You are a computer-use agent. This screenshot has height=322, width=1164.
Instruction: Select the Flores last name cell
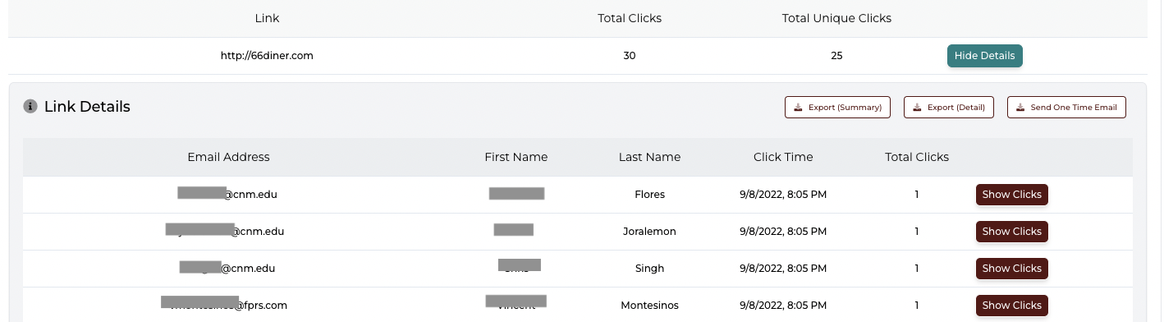point(649,195)
